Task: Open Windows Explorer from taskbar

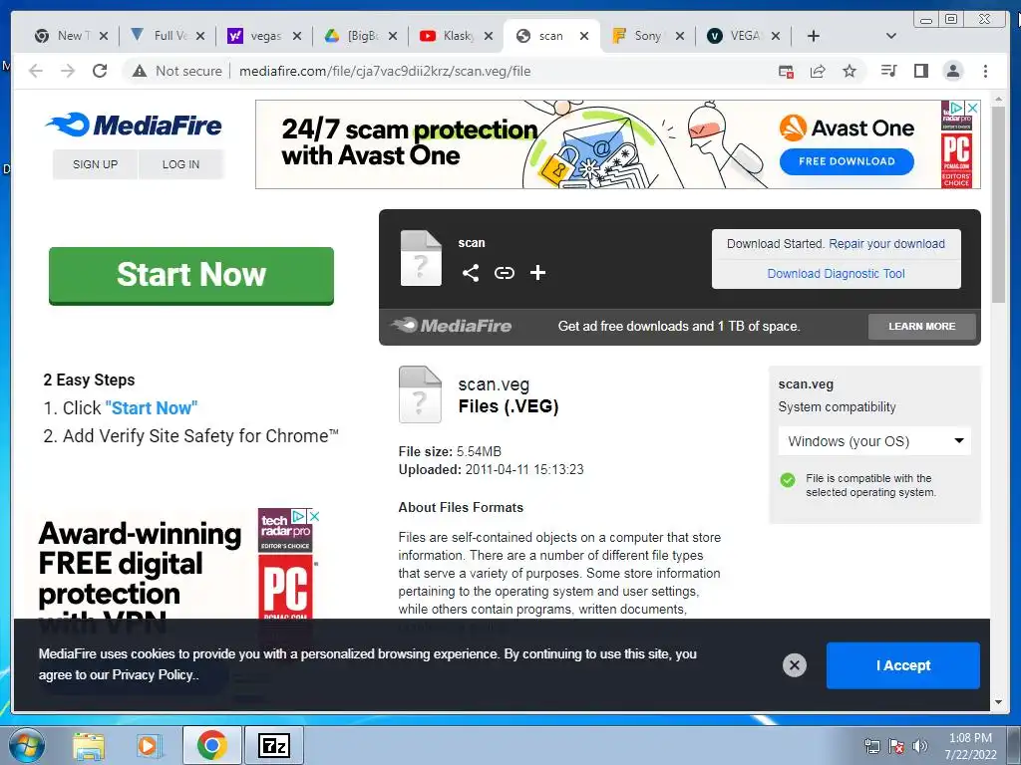Action: click(89, 746)
